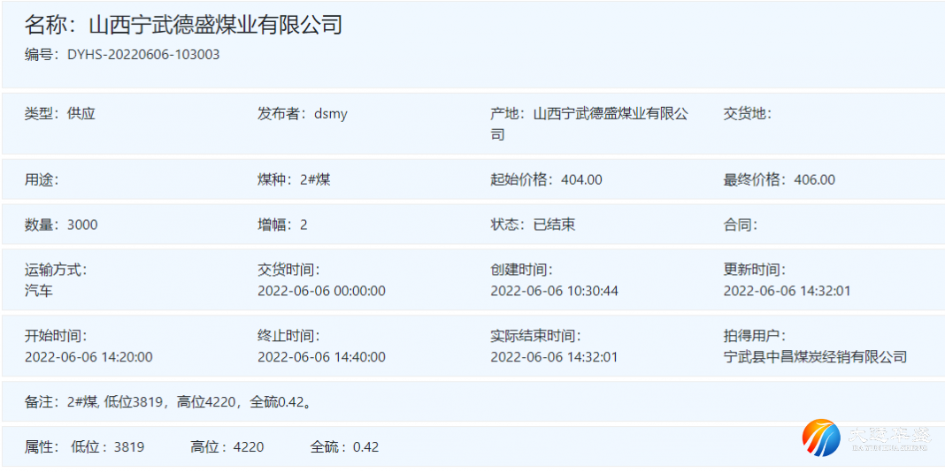Click the 全硫 attribute value 0.42
945x472 pixels.
[x=365, y=447]
